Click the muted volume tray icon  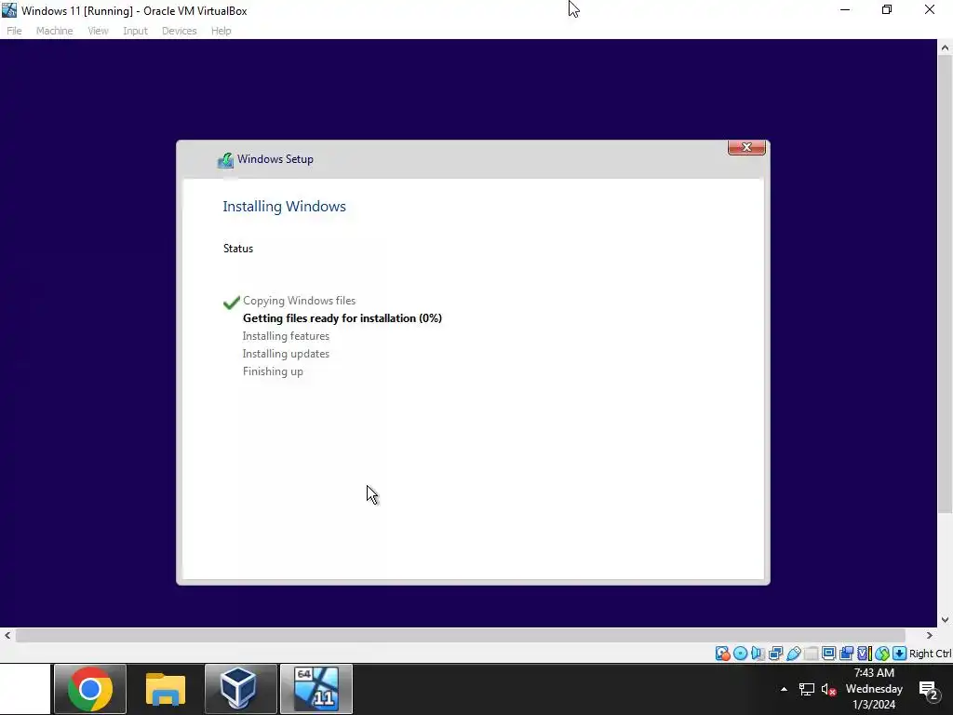pyautogui.click(x=828, y=690)
